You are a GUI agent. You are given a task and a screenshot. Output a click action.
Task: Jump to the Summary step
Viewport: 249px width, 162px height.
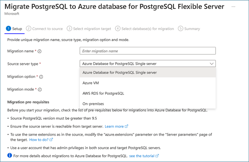(189, 29)
